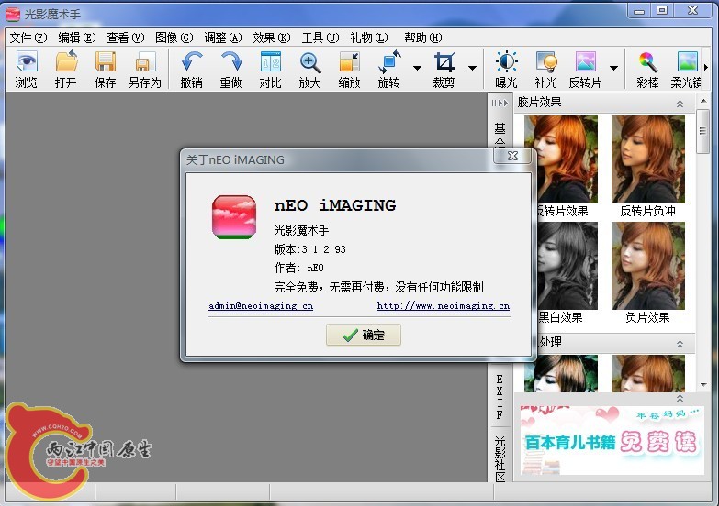Click the 反转片 reversal film icon
719x506 pixels.
[x=586, y=61]
